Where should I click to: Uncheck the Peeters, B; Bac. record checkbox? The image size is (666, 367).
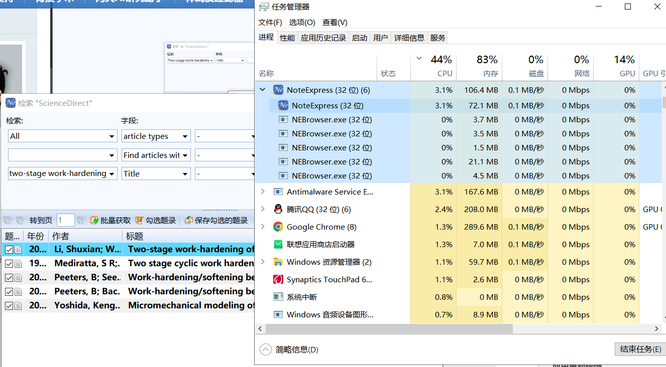coord(9,291)
